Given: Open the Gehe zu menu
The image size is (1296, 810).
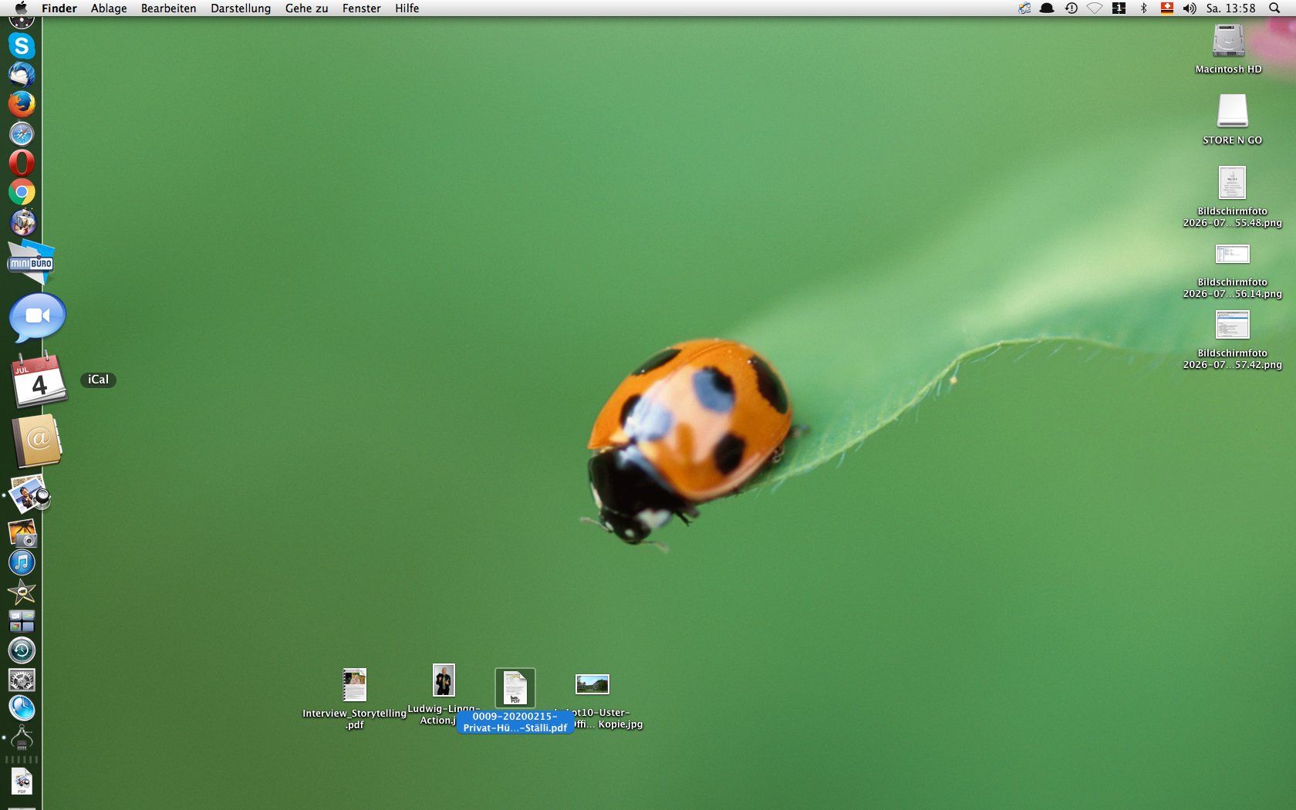Looking at the screenshot, I should coord(306,8).
